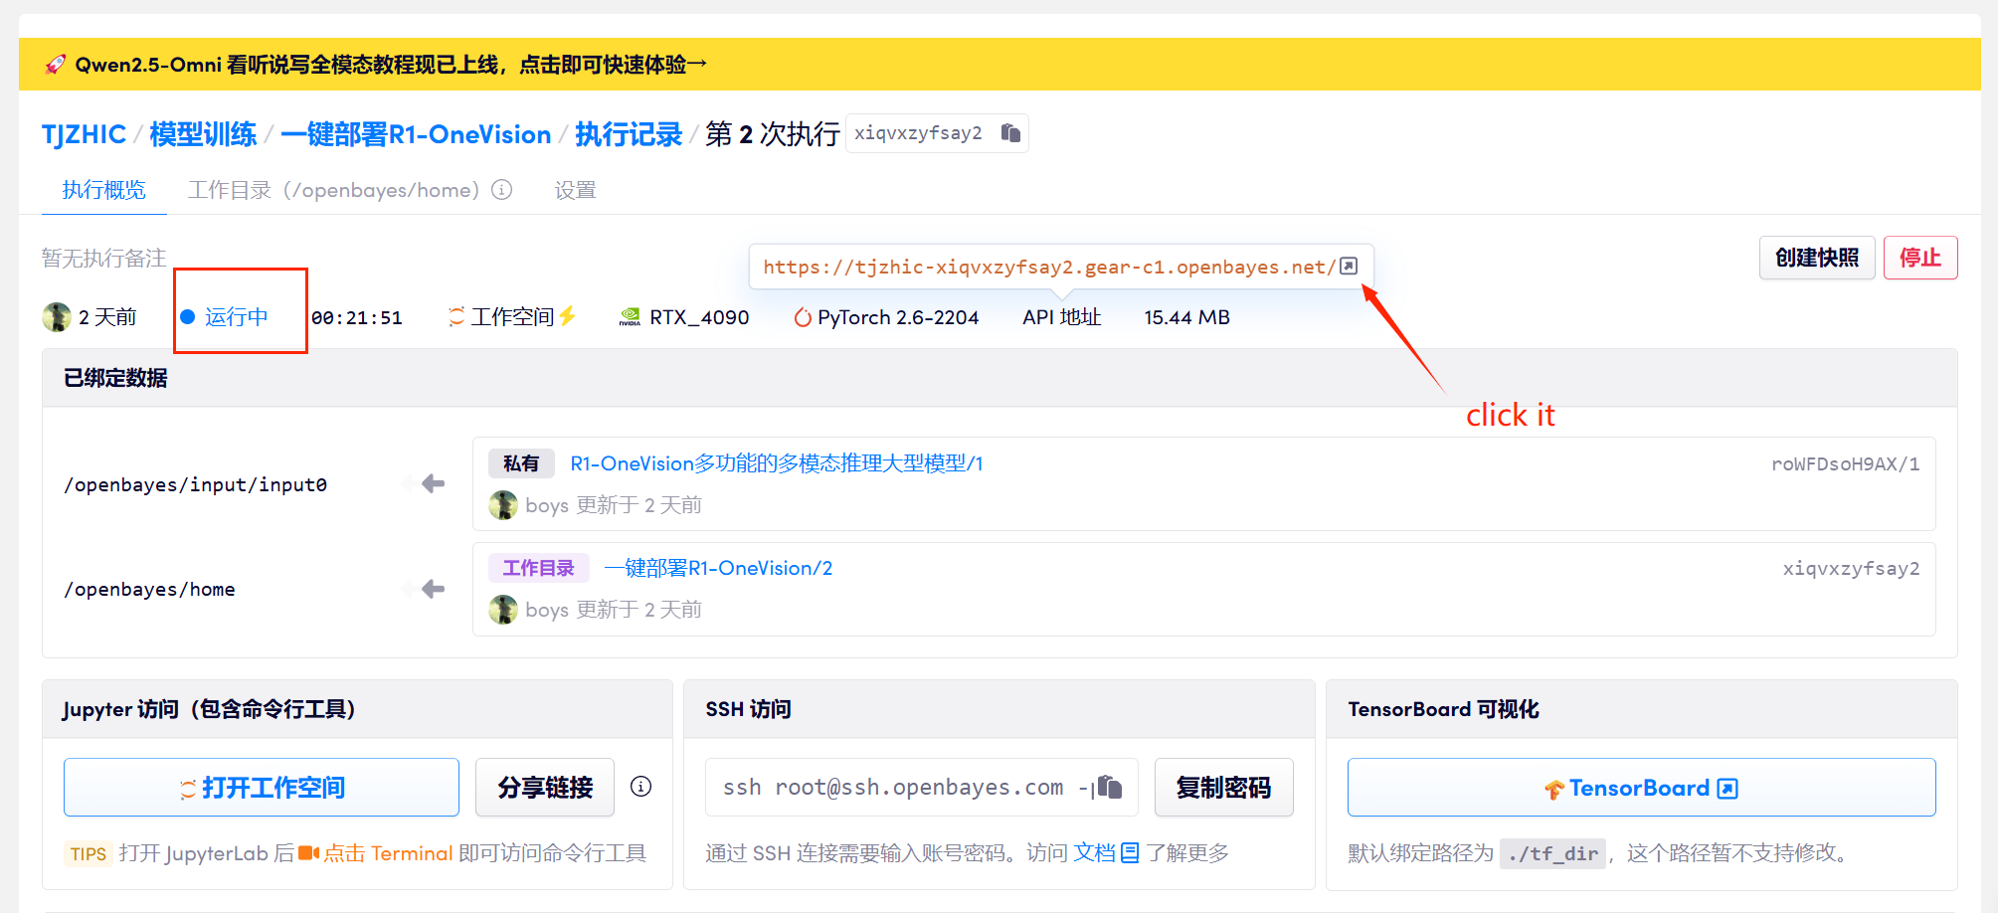Click the user avatar beside 2 天前
This screenshot has height=913, width=1998.
click(x=57, y=317)
